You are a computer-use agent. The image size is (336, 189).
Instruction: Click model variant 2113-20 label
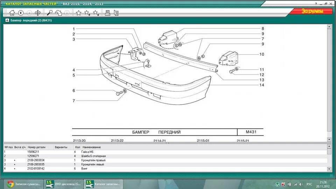(79, 141)
